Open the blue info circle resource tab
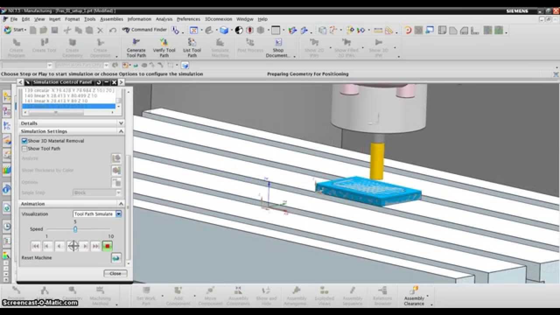Screen dimensions: 560x315 pos(7,189)
